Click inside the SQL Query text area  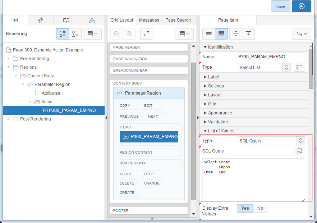[x=254, y=180]
